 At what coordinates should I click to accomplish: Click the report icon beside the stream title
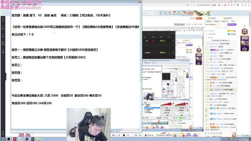point(200,24)
